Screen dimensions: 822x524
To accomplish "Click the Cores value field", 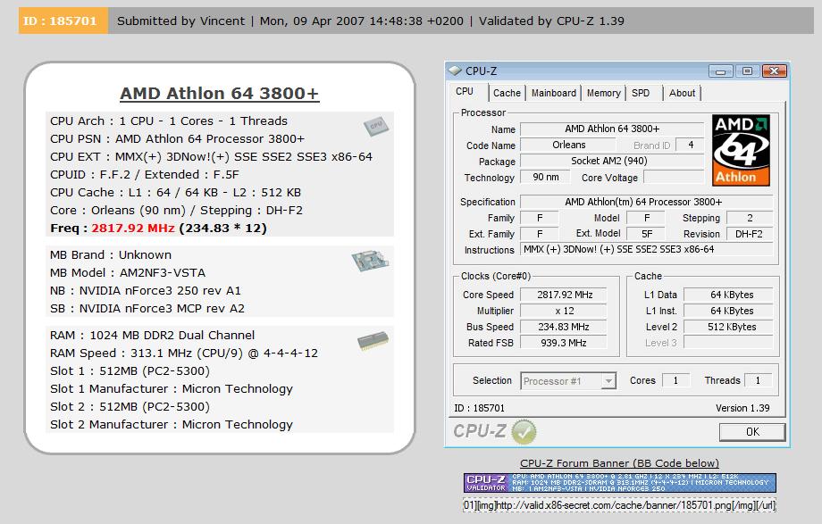I will point(675,380).
